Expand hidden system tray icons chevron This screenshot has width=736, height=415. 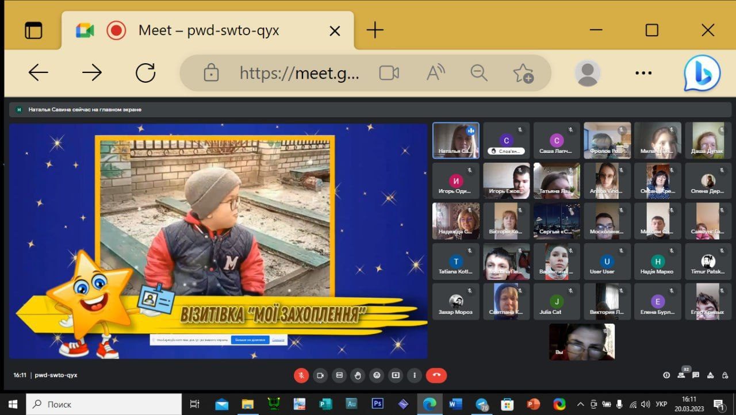tap(580, 404)
